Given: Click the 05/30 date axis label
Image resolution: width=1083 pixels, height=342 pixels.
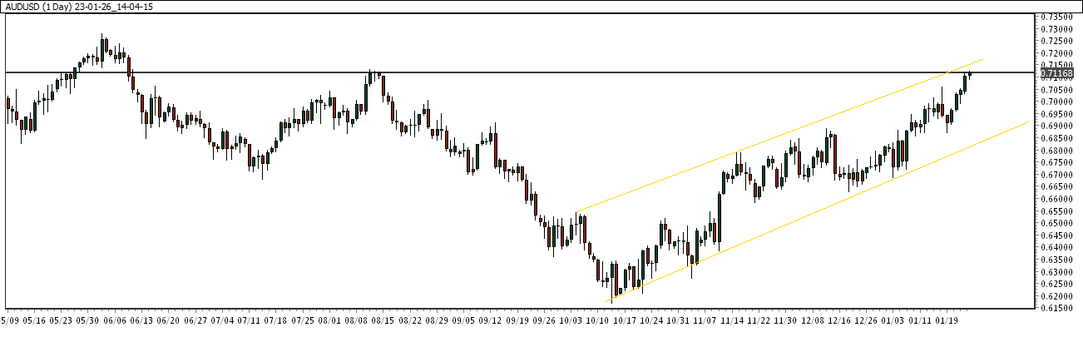Looking at the screenshot, I should pos(88,320).
